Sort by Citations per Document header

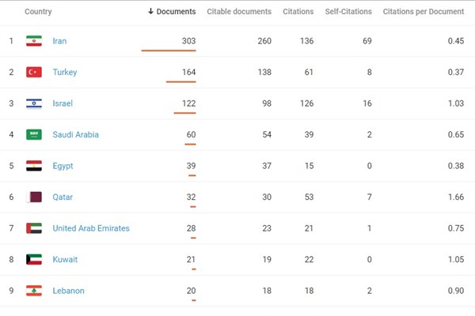[423, 12]
